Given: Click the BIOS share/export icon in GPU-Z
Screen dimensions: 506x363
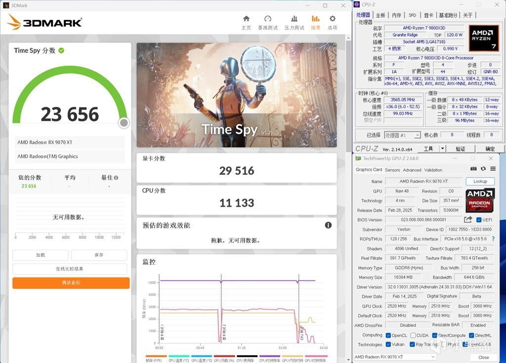Looking at the screenshot, I should pos(468,220).
